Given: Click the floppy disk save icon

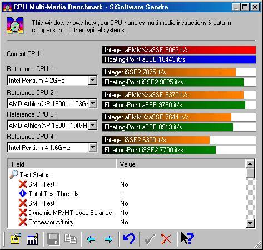Looking at the screenshot, I should coord(53,239).
